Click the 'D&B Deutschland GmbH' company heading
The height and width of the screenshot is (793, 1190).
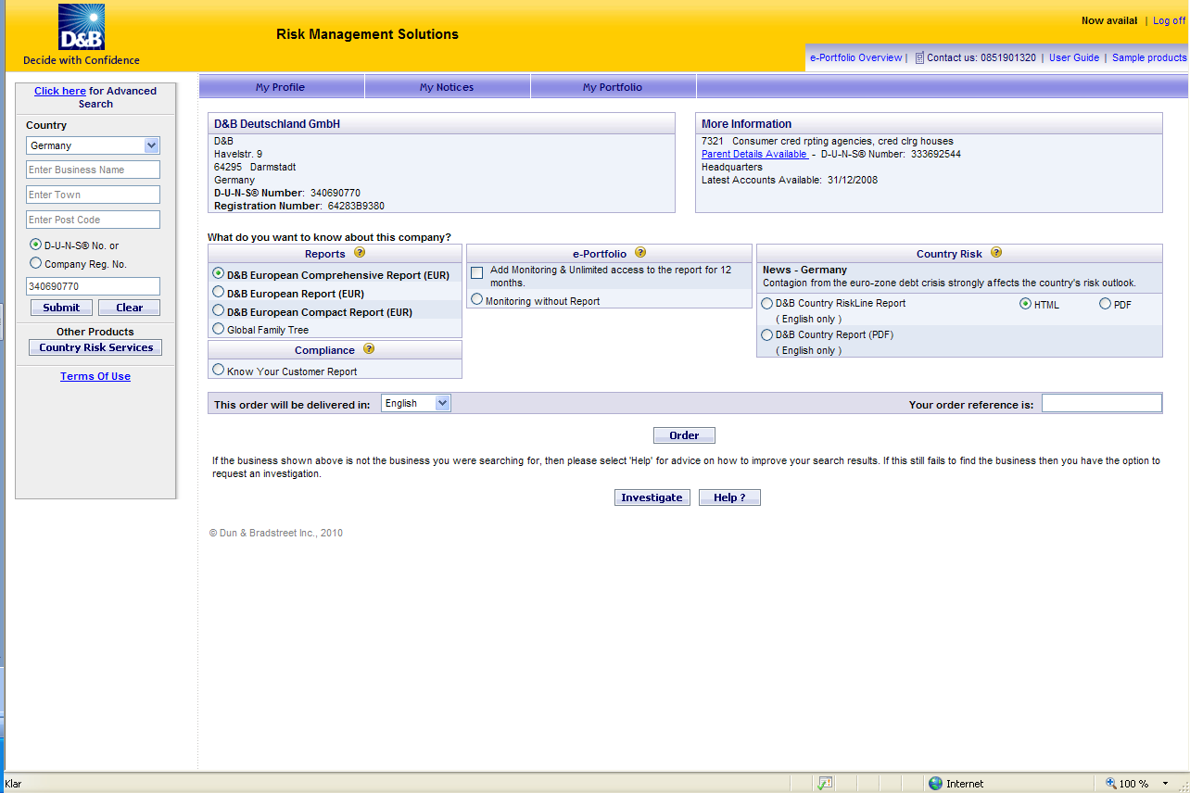(277, 124)
